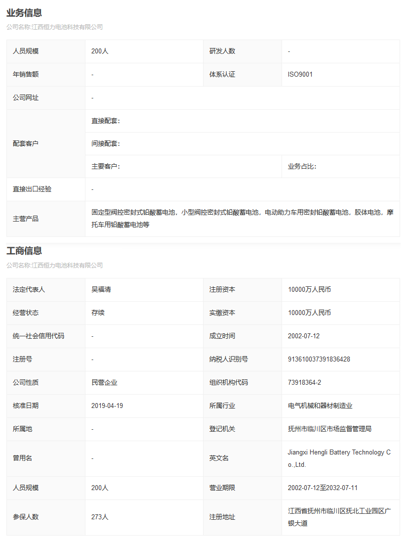Select the 民营企业 value
The width and height of the screenshot is (408, 544).
104,382
